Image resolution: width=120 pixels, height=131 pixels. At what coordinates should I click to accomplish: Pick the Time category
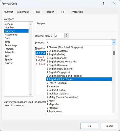coord(16,42)
